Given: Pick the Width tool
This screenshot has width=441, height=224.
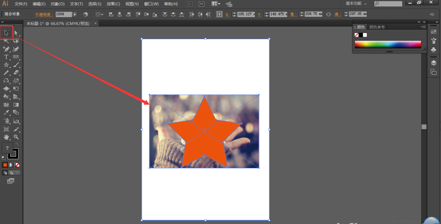Looking at the screenshot, I should pyautogui.click(x=6, y=89).
